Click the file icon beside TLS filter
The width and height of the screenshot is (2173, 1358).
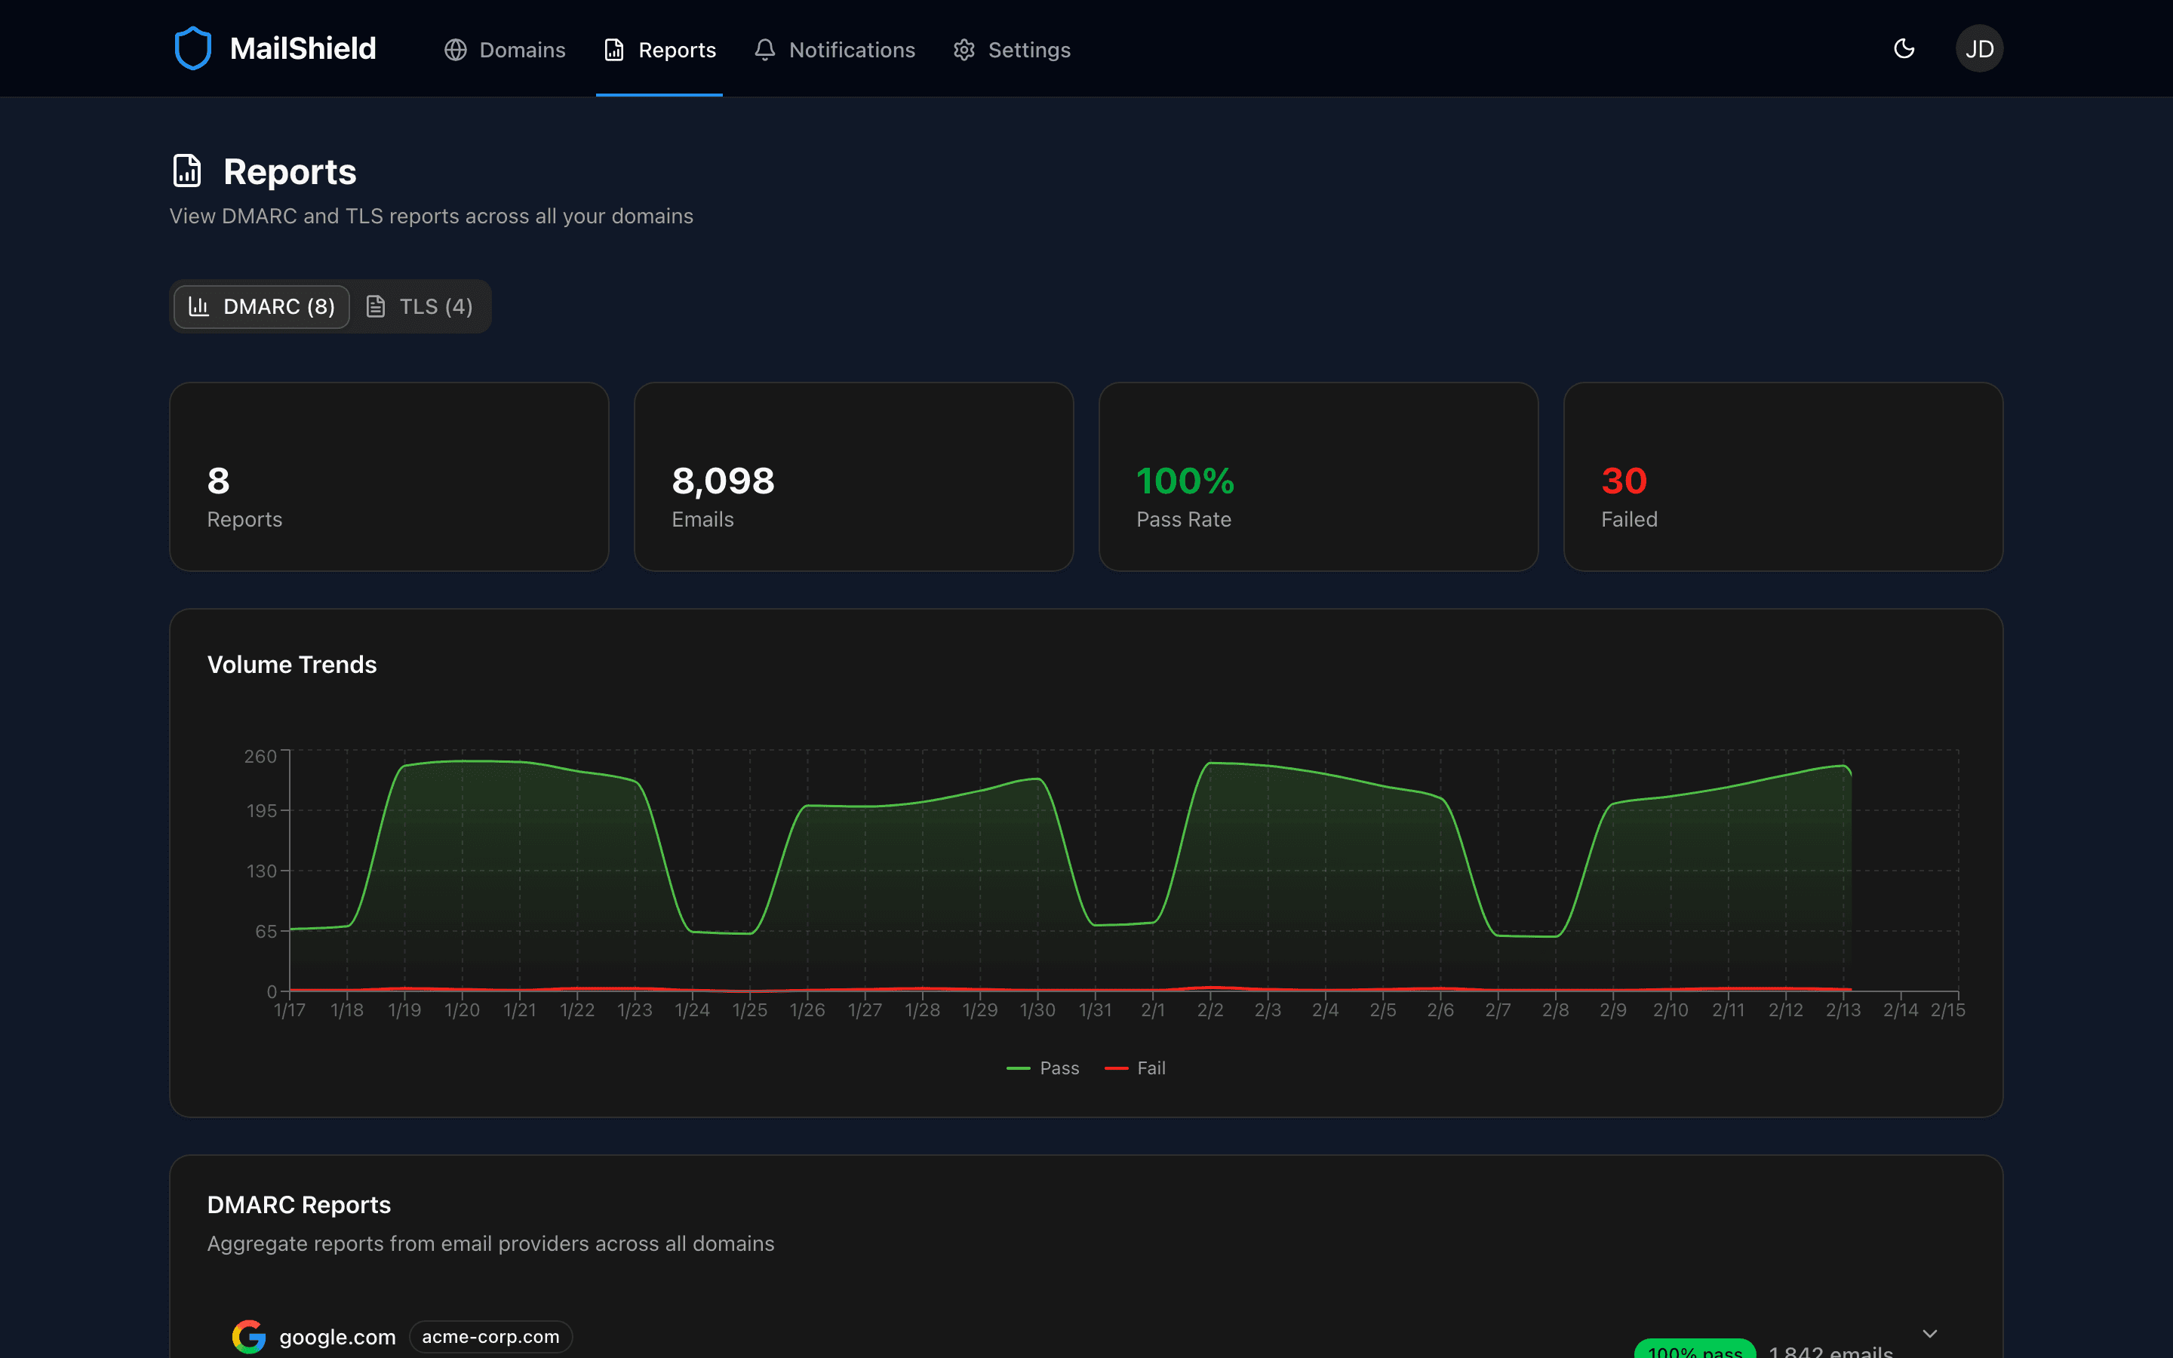click(378, 306)
